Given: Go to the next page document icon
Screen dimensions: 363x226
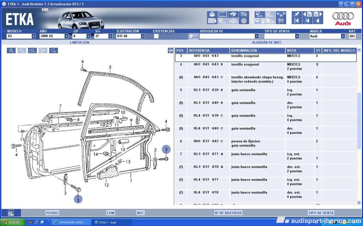Looking at the screenshot, I should 318,14.
